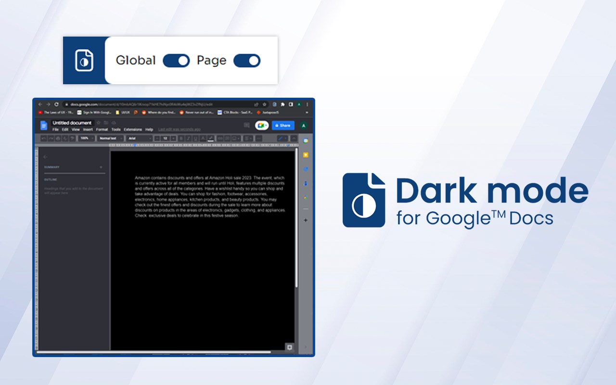Star the Untitled document
The height and width of the screenshot is (385, 616).
[x=99, y=123]
